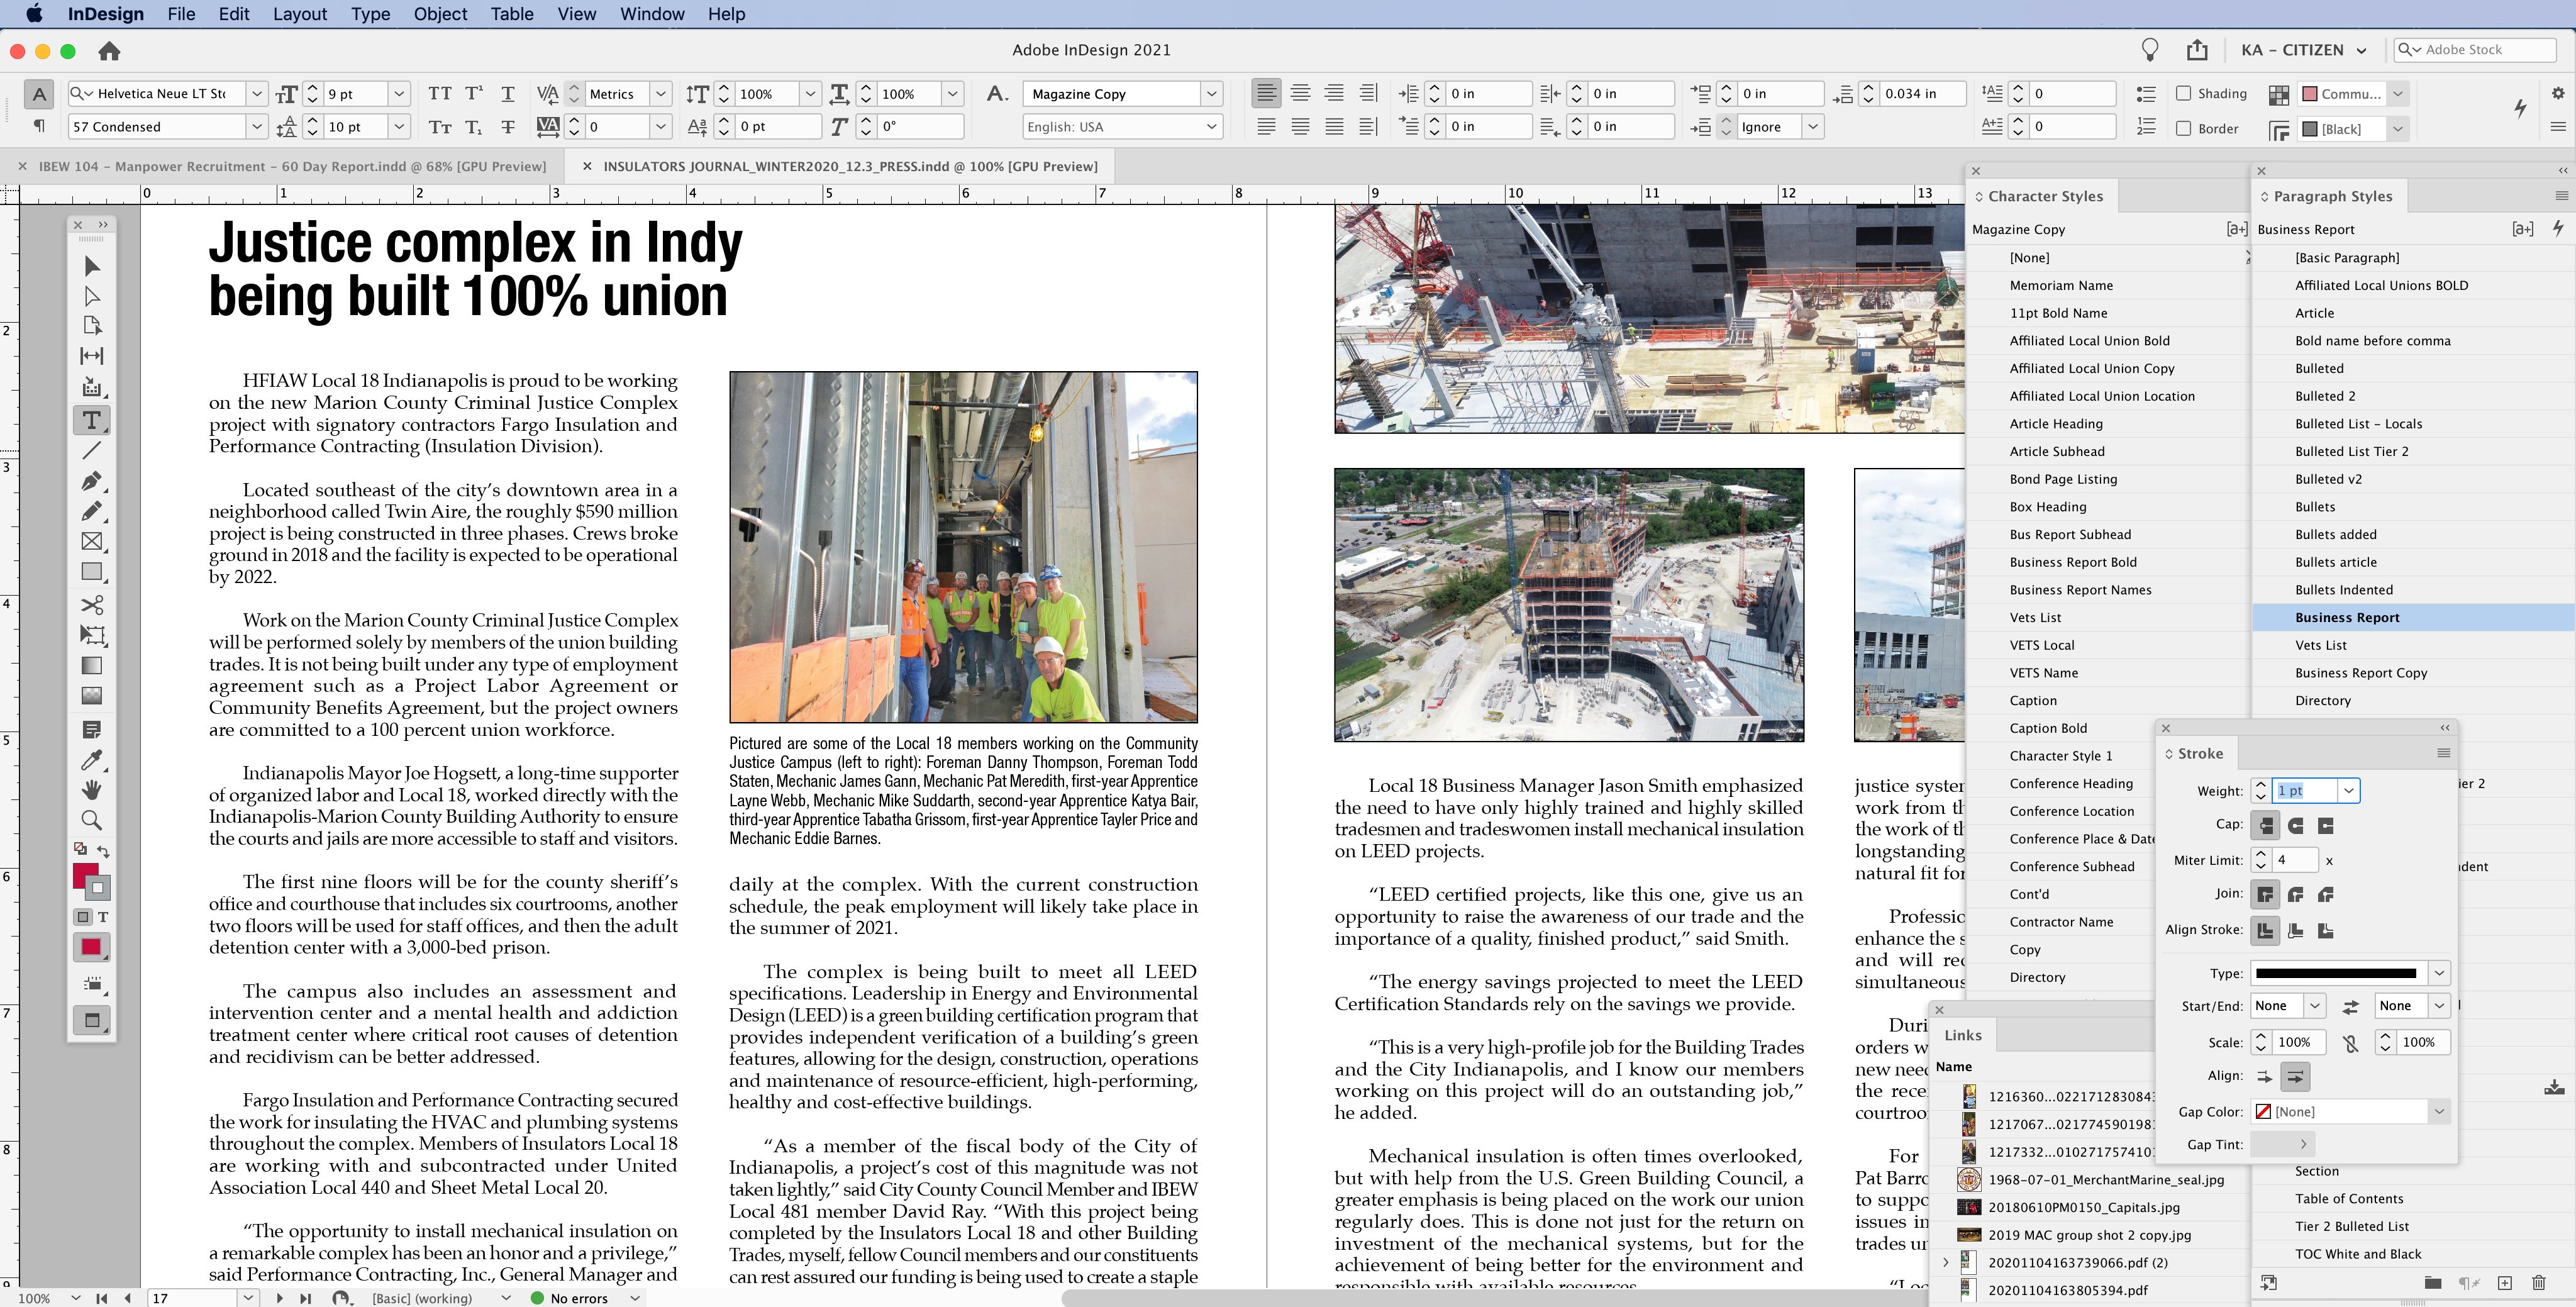Select the Round Cap stroke option

click(2295, 826)
